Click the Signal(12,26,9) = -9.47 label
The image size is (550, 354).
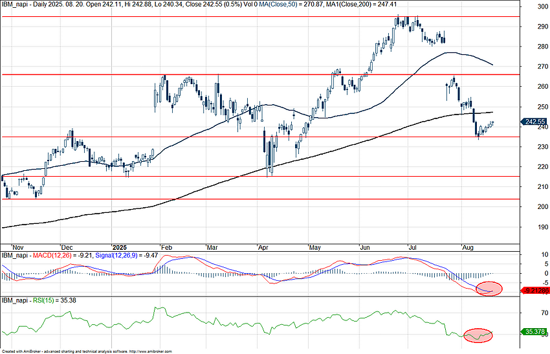[127, 256]
